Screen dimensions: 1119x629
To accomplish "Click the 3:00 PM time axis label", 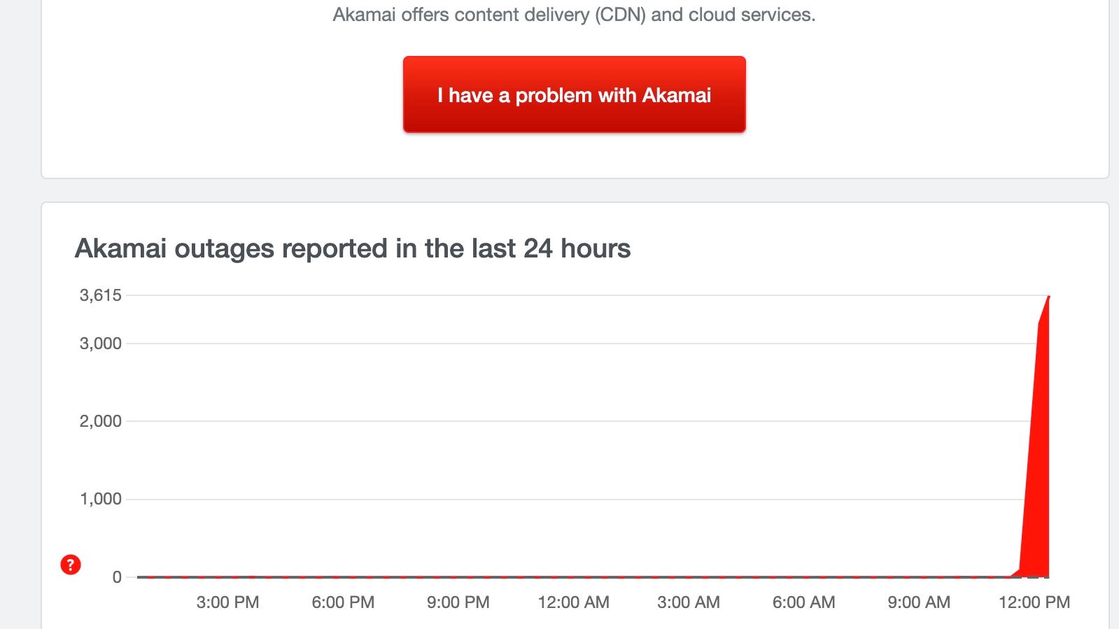I will coord(227,602).
